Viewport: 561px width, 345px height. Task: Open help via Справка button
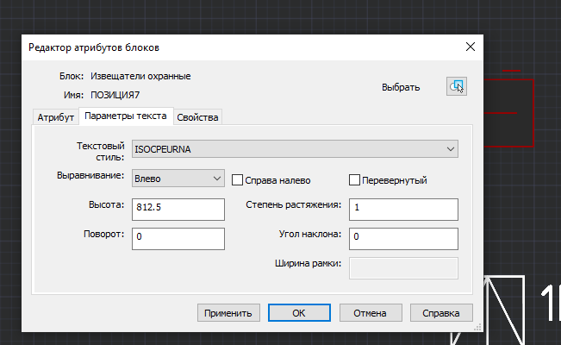pyautogui.click(x=441, y=313)
